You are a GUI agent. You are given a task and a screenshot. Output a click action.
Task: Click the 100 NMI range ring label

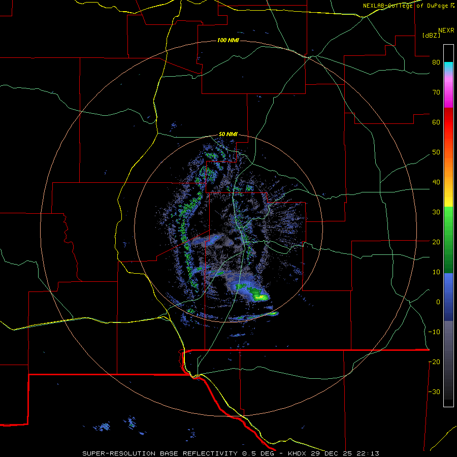tap(228, 40)
